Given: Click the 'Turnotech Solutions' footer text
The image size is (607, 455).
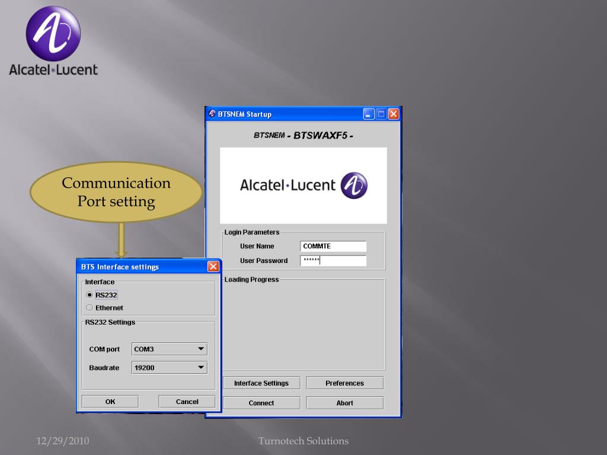Looking at the screenshot, I should [303, 441].
